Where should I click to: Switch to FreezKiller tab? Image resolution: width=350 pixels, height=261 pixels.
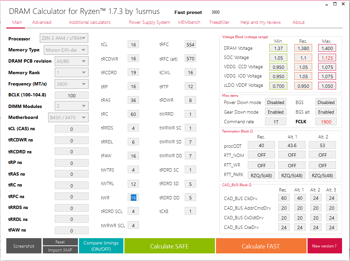[219, 22]
